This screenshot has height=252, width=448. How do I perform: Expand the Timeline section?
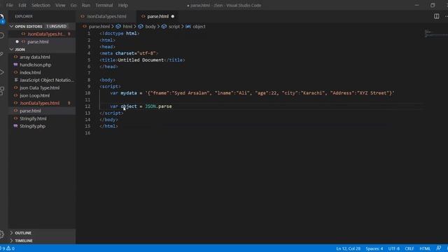(x=11, y=241)
